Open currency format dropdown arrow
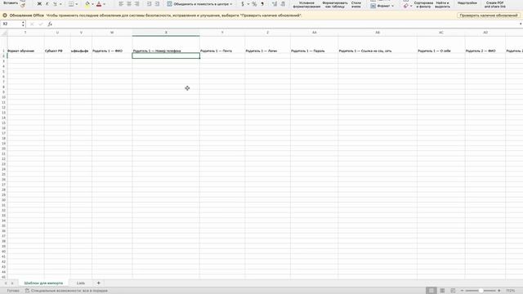Image resolution: width=523 pixels, height=294 pixels. pyautogui.click(x=248, y=4)
